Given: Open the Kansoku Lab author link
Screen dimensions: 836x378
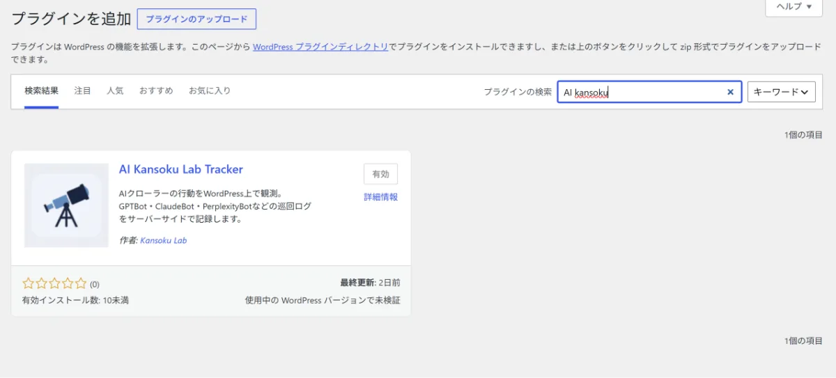Looking at the screenshot, I should (x=164, y=240).
